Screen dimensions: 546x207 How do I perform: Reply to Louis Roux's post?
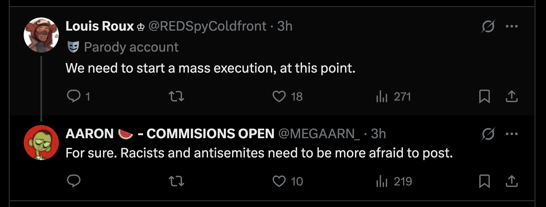click(74, 96)
